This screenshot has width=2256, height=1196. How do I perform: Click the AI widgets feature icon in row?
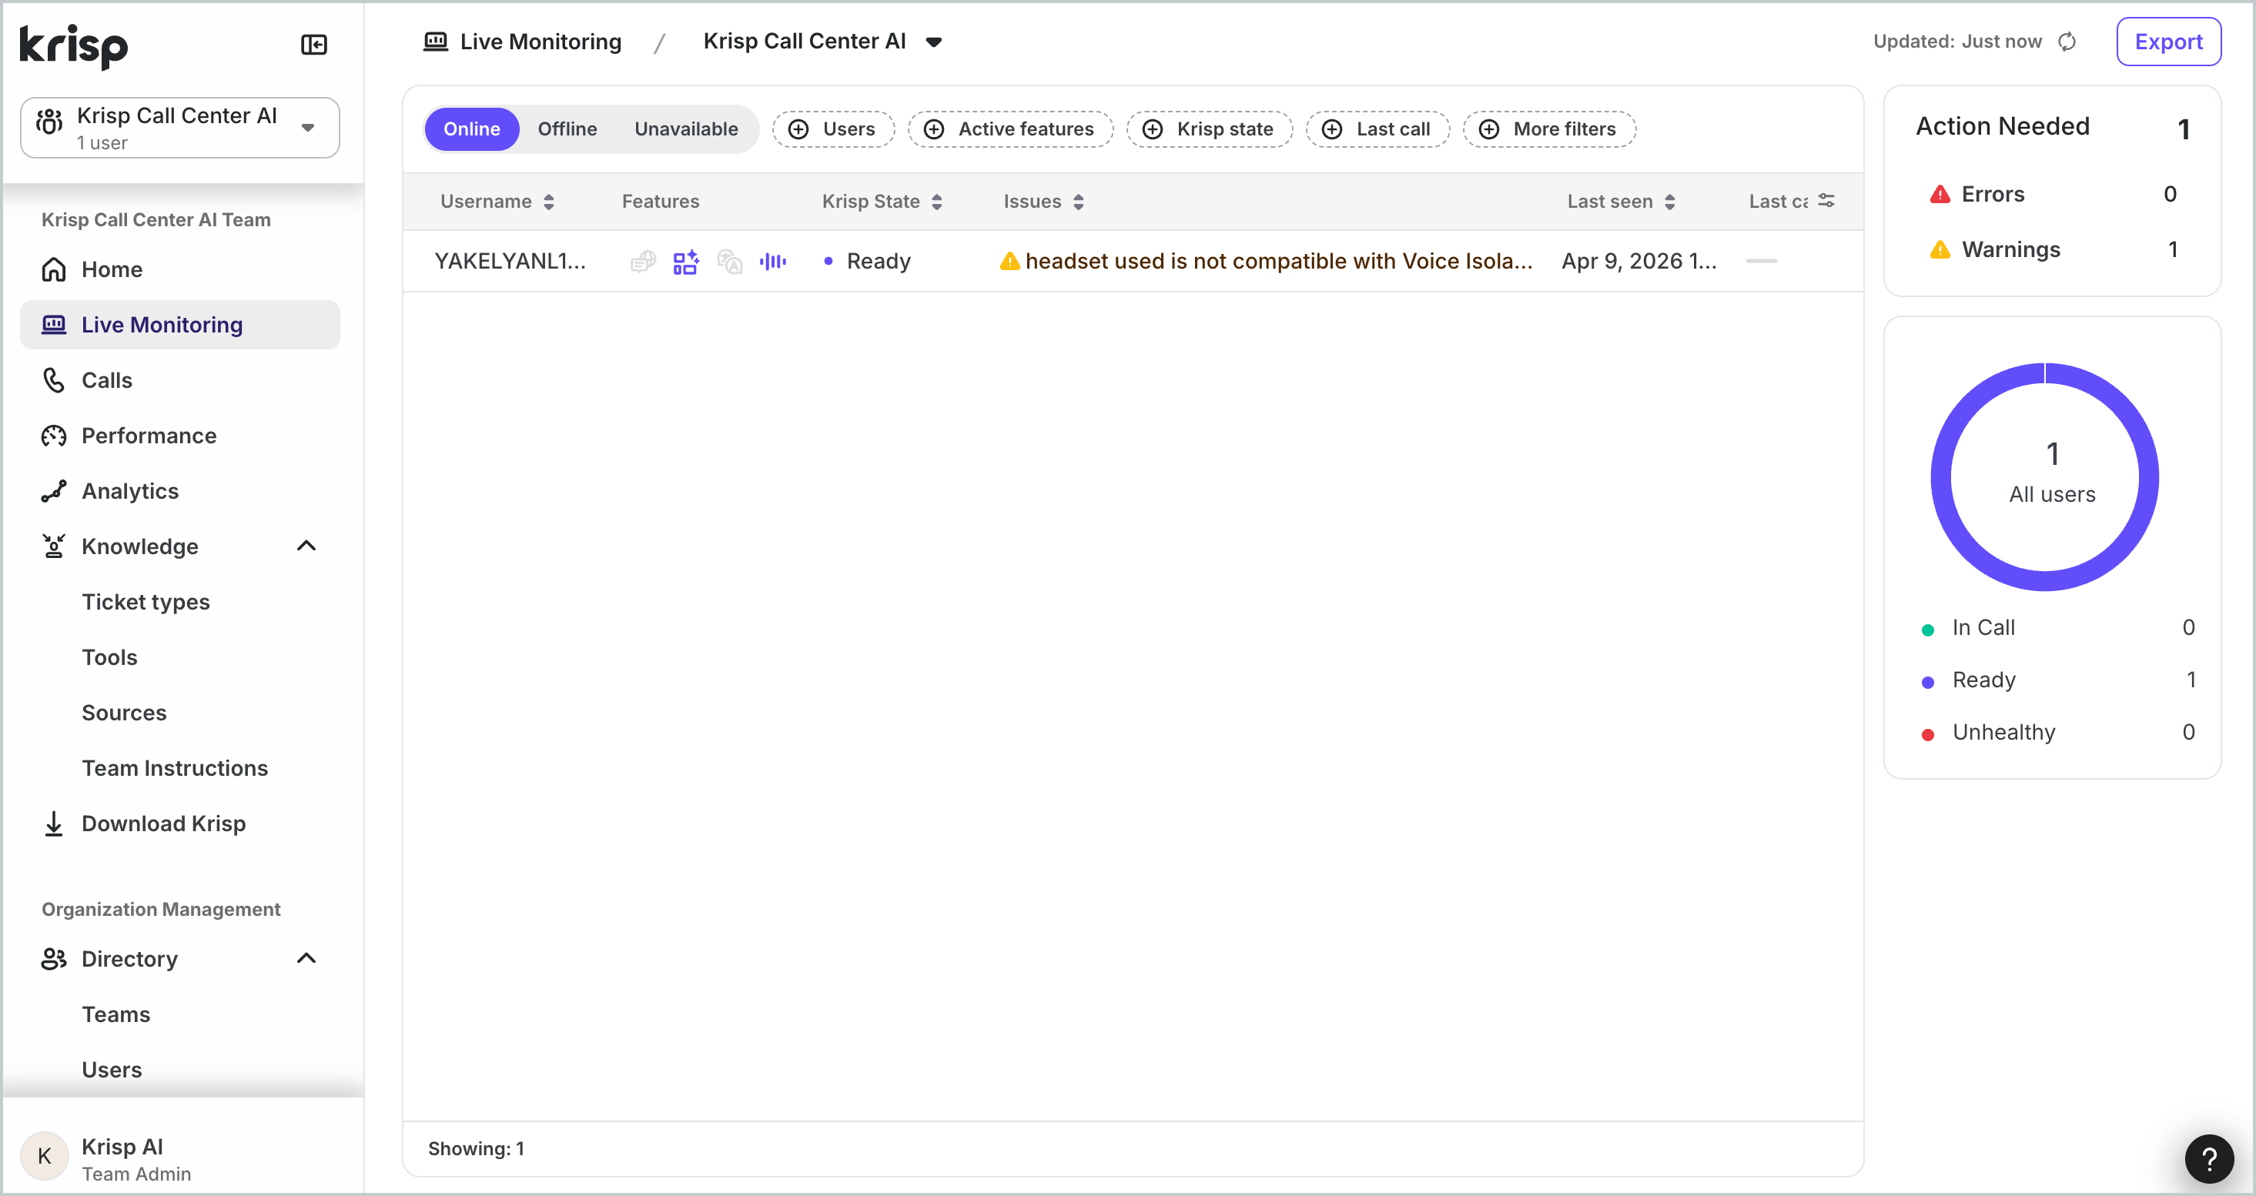tap(686, 261)
